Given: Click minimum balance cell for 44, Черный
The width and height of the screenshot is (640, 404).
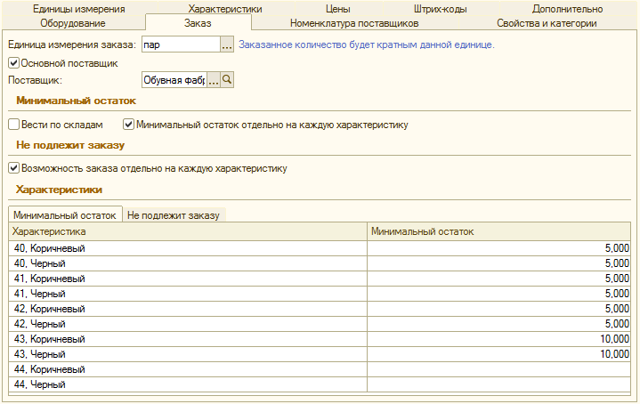Looking at the screenshot, I should coord(498,384).
